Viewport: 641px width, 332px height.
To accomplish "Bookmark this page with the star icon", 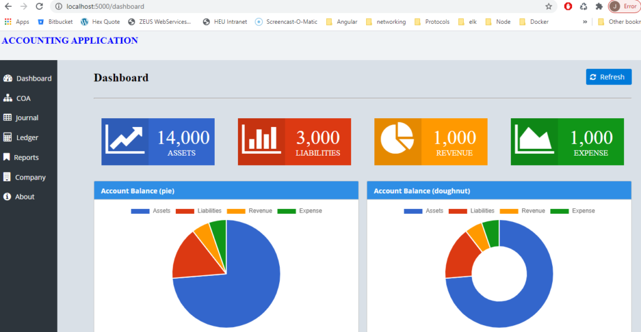I will [549, 6].
